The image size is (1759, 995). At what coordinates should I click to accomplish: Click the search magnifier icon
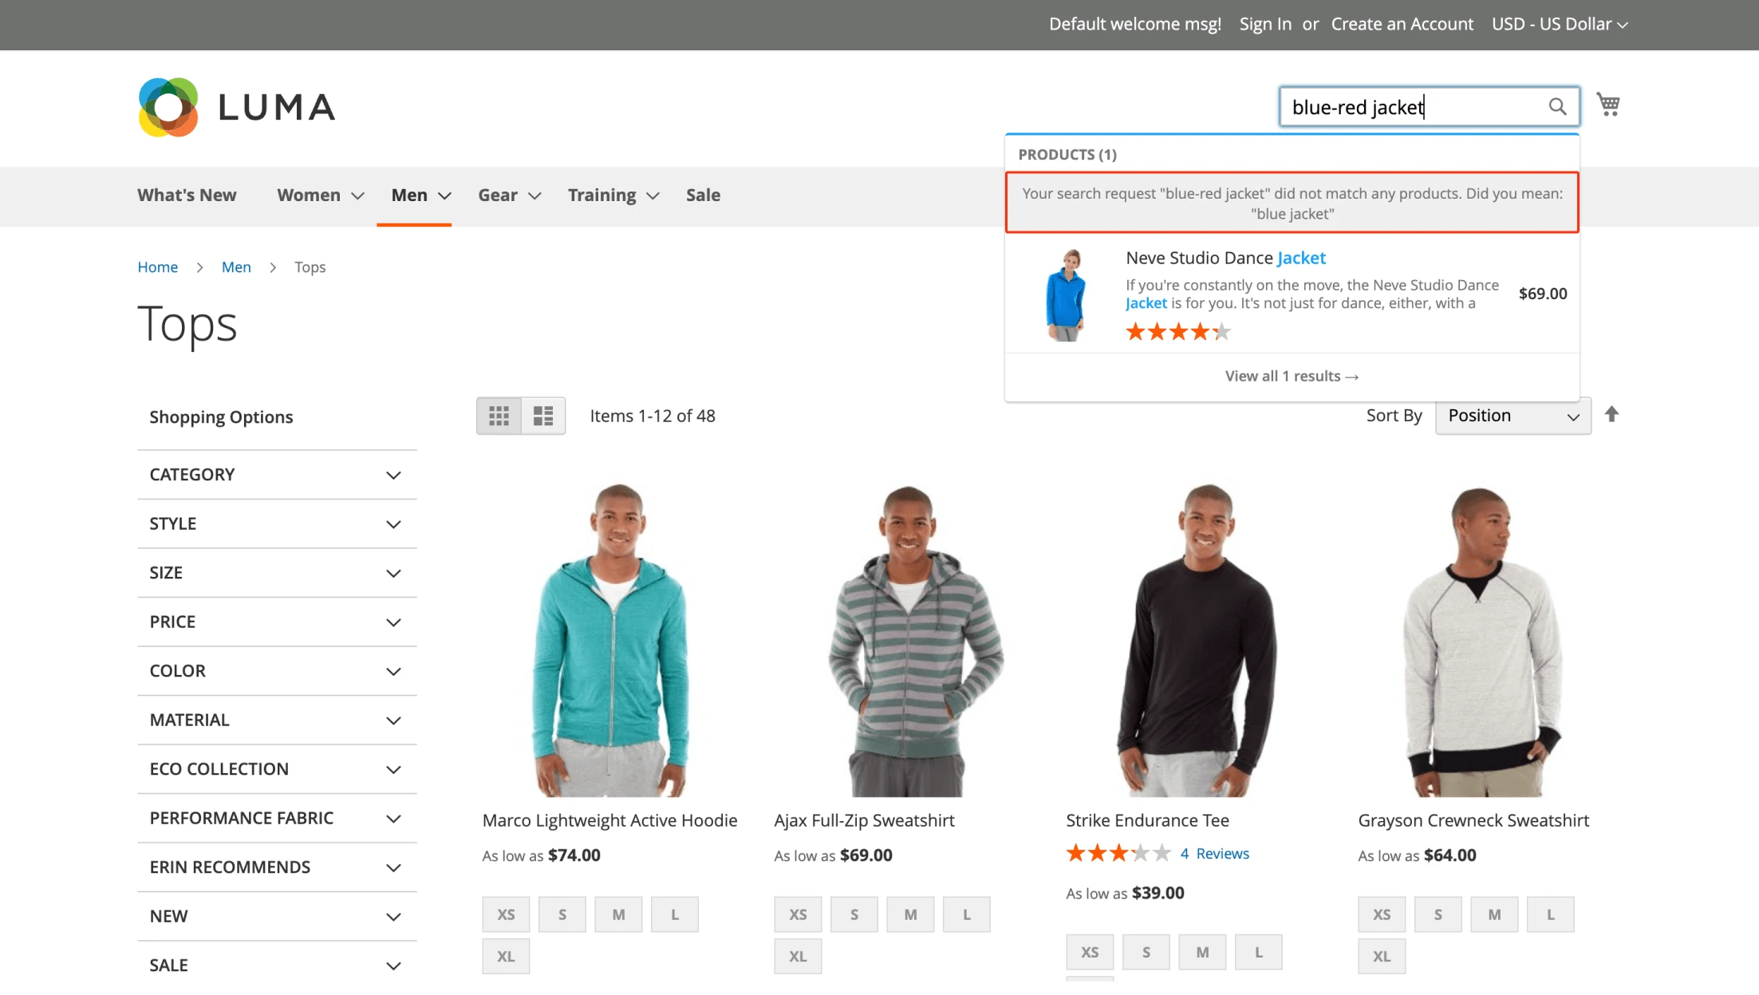pyautogui.click(x=1556, y=105)
